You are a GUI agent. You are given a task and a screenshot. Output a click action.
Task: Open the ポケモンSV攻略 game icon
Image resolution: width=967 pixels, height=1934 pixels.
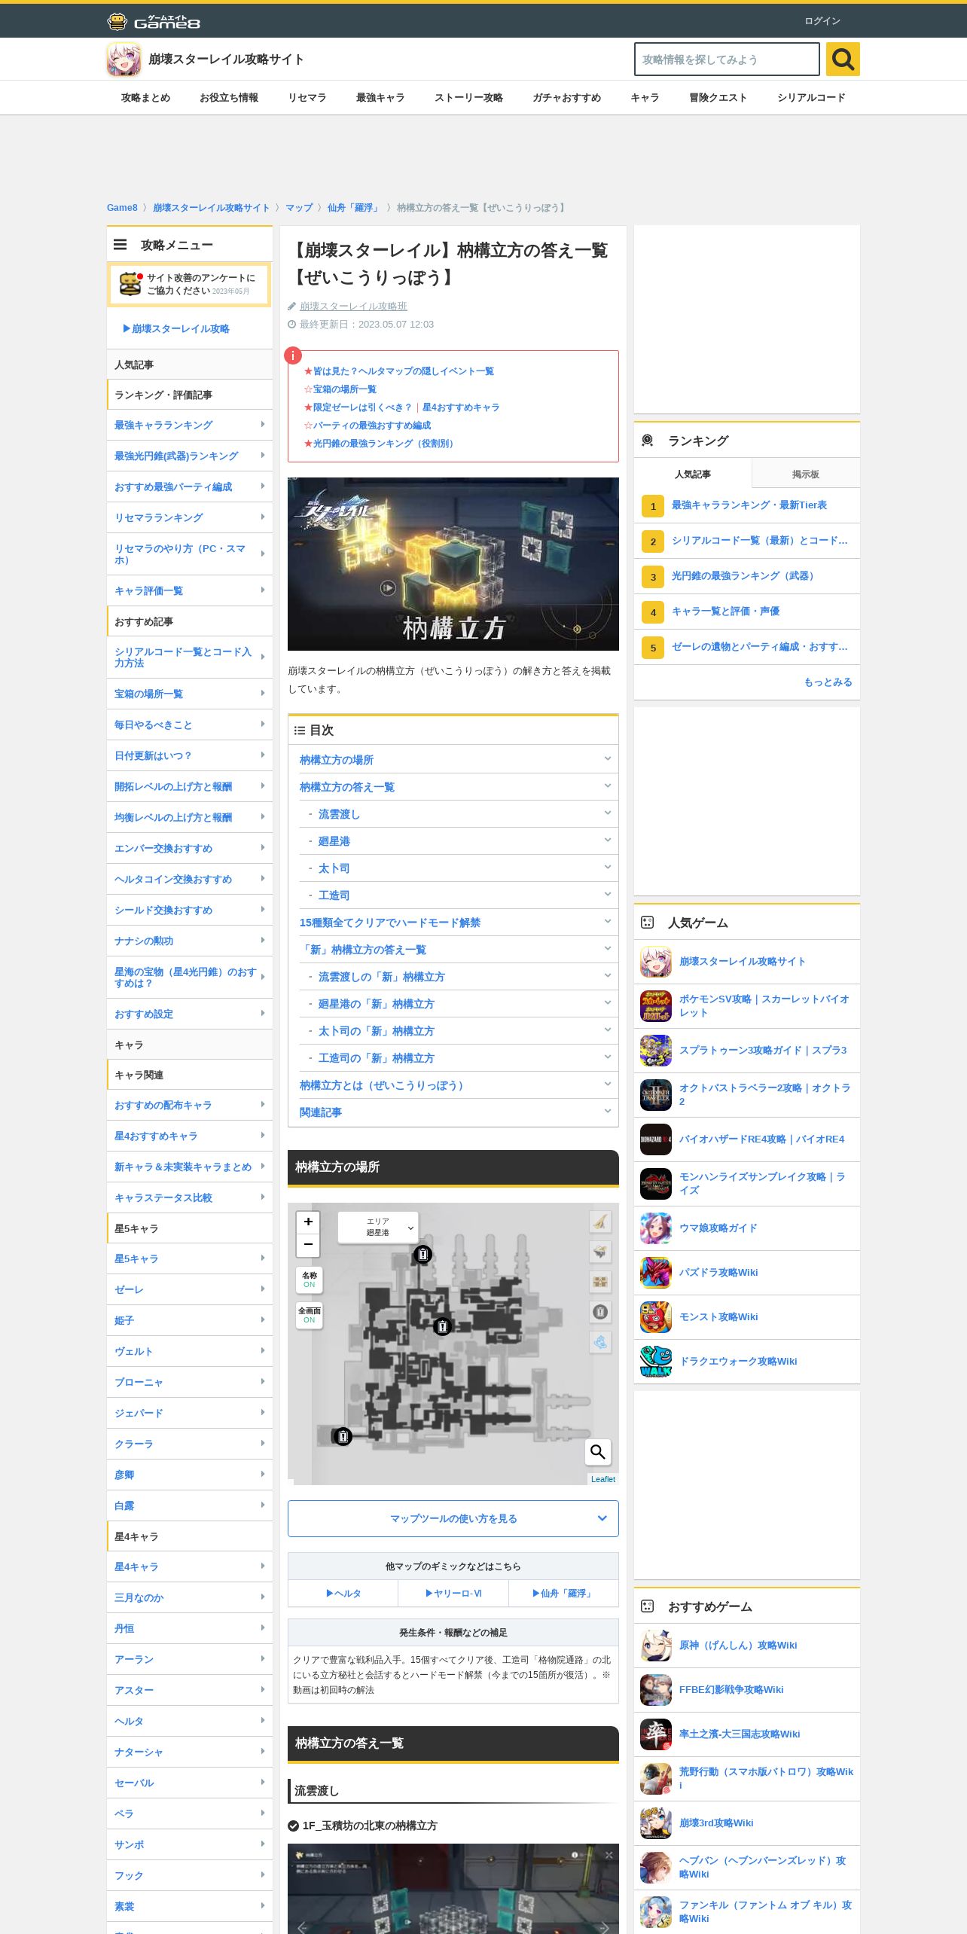[x=656, y=1005]
